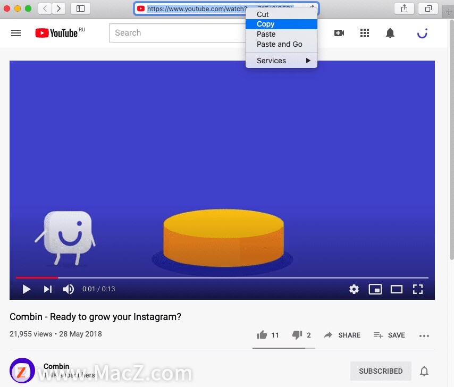Go forward with Safari forward arrow

(x=59, y=9)
